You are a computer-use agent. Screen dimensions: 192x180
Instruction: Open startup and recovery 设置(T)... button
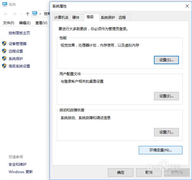tap(166, 132)
